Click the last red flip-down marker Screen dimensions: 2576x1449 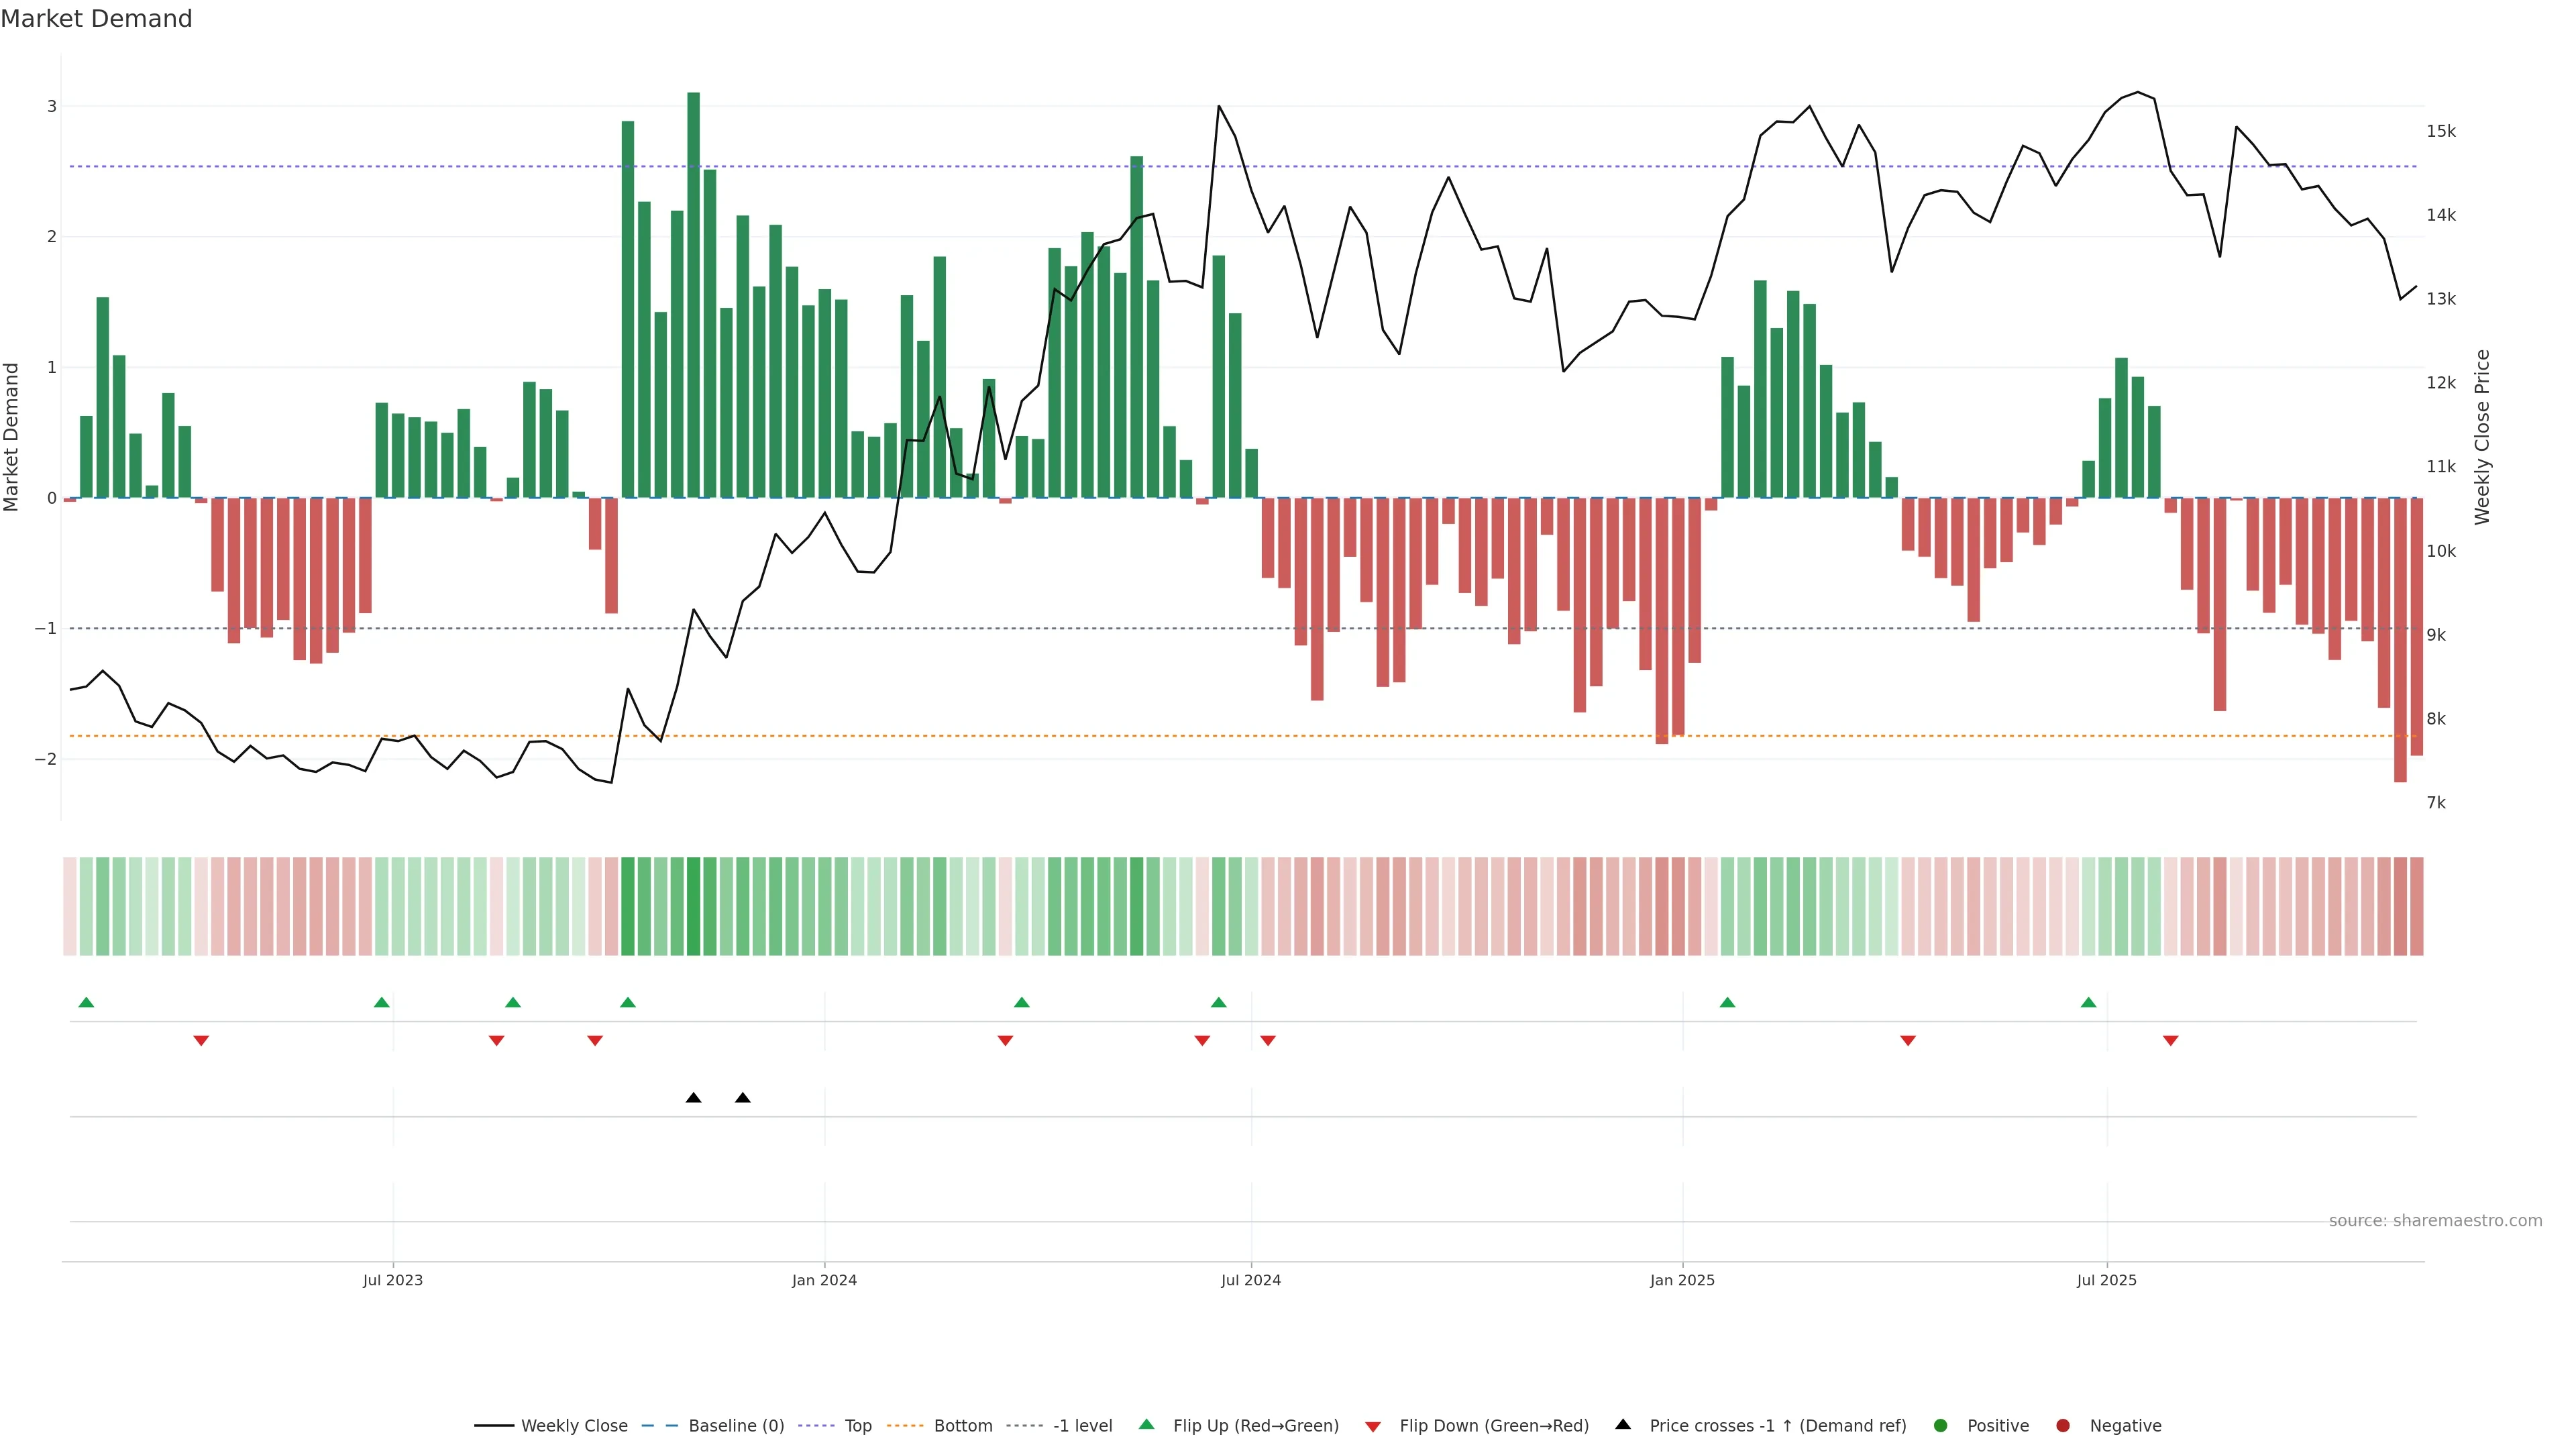pos(2170,1041)
